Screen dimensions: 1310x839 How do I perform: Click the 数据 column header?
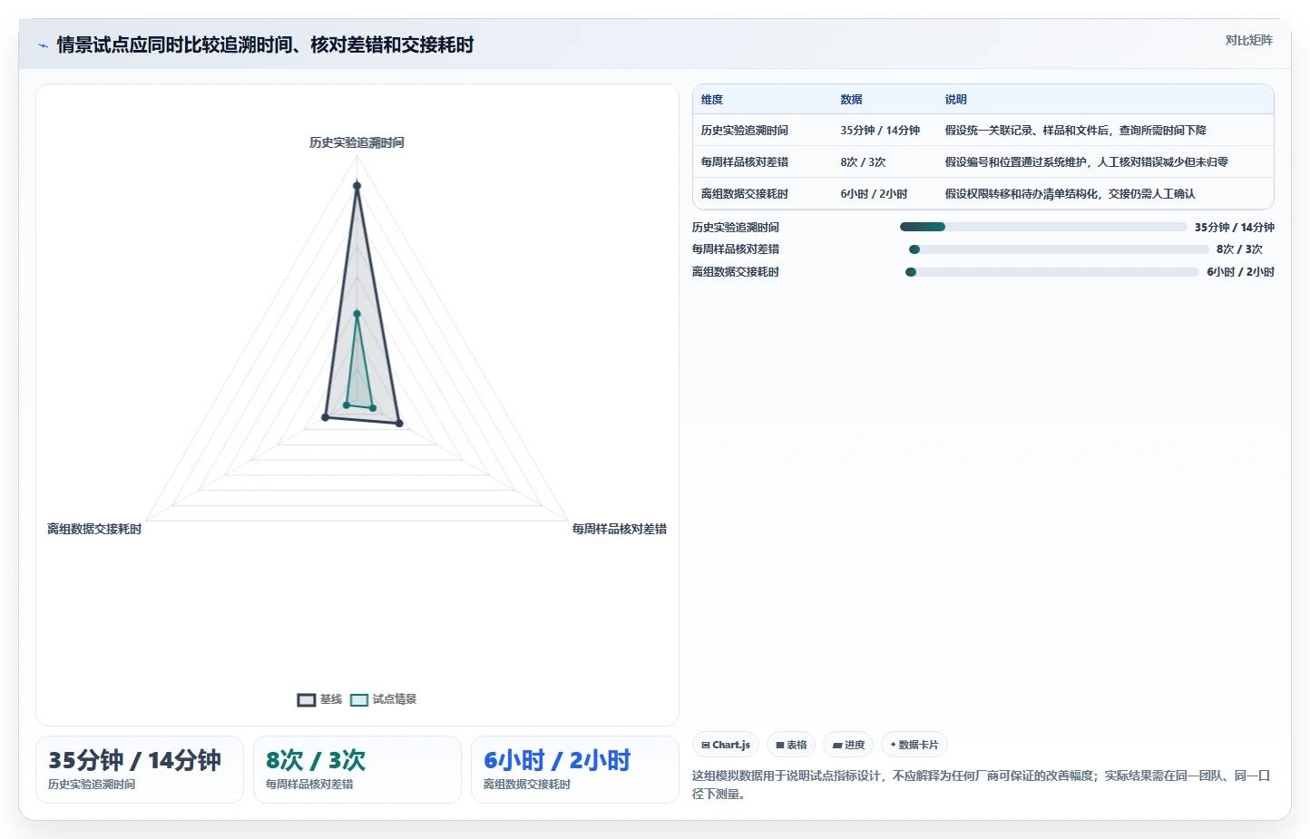click(851, 100)
